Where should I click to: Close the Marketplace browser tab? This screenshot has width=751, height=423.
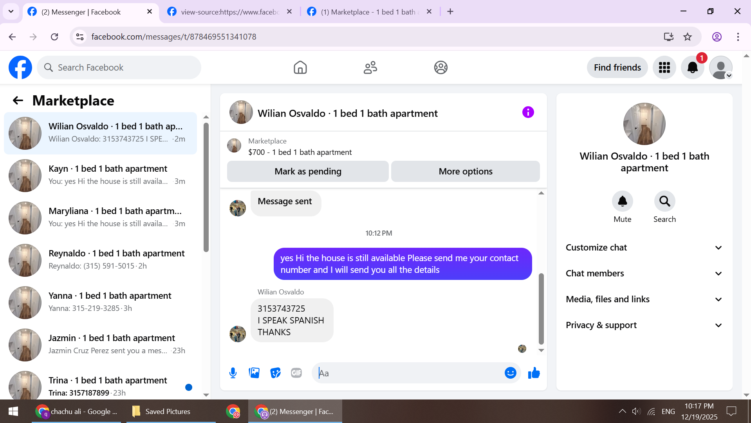(x=429, y=12)
